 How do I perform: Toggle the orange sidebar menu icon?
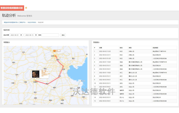pos(26,8)
